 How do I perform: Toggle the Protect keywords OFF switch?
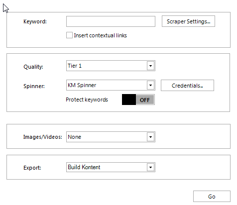pos(138,100)
